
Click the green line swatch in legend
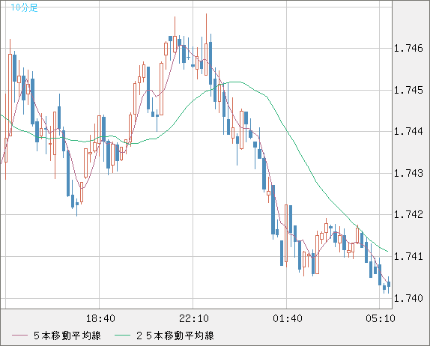tap(122, 336)
